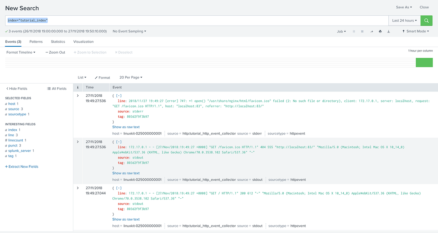This screenshot has height=233, width=438.
Task: Run the search with the green magnifier button
Action: pos(426,20)
